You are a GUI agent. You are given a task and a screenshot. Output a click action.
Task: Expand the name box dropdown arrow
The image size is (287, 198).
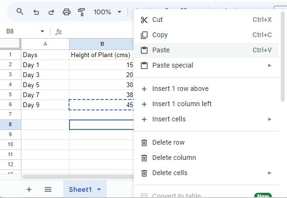pos(42,31)
